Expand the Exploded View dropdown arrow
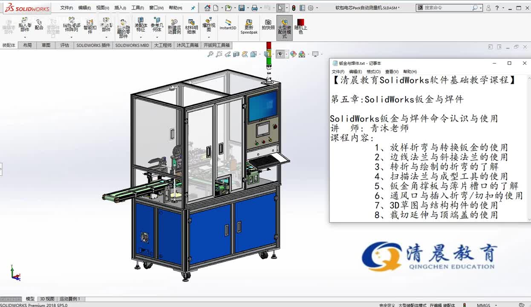The image size is (531, 307). click(x=209, y=37)
